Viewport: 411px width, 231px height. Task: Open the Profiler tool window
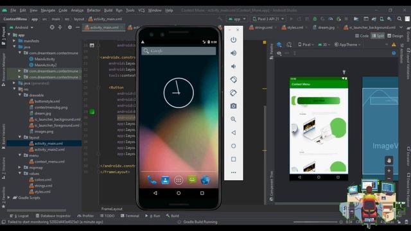(x=85, y=216)
